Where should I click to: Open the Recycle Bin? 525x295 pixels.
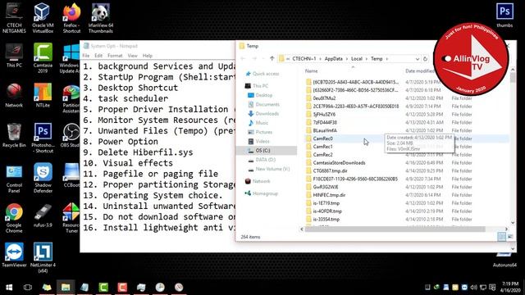14,135
